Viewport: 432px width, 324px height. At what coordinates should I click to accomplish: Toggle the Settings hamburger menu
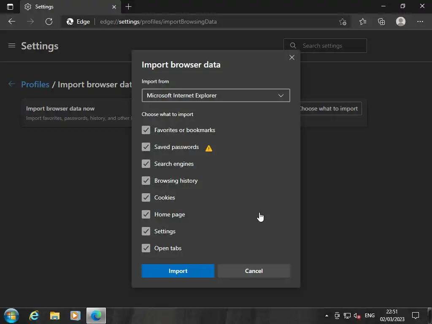[11, 46]
